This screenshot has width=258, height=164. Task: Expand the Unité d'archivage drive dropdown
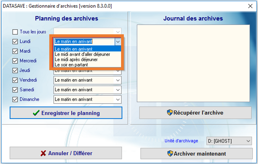[x=248, y=141]
